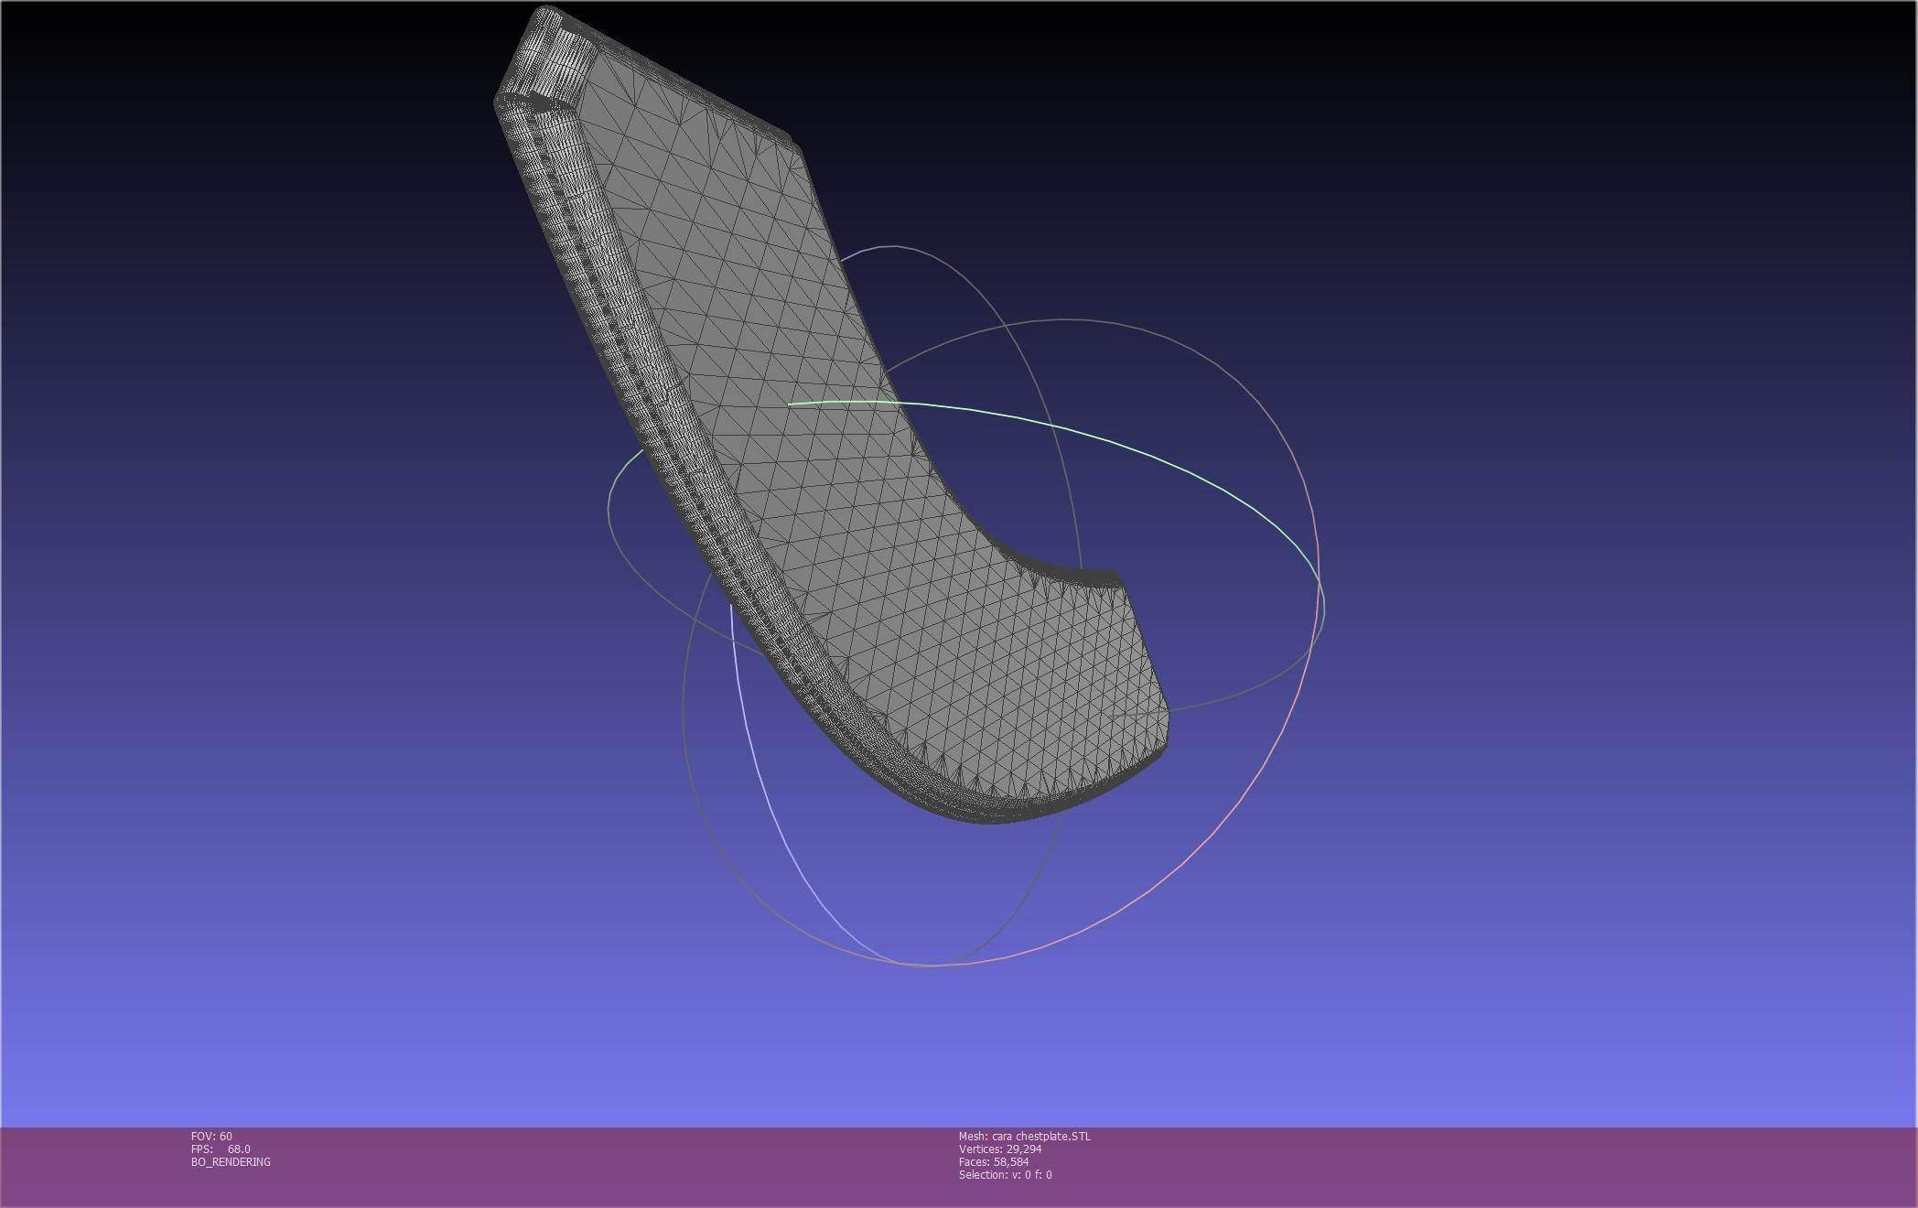Screen dimensions: 1918x1208
Task: Click the BO_RENDERING status label
Action: [x=231, y=1161]
